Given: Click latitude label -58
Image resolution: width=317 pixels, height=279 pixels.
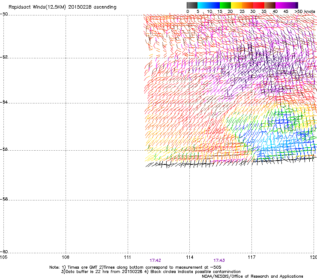Looking at the screenshot, I should (4, 199).
